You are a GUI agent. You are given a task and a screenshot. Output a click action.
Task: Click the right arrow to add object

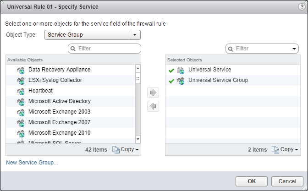click(x=153, y=93)
